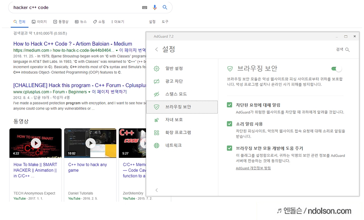Switch to the 동영상 search tab
This screenshot has height=220, width=364.
tap(61, 21)
